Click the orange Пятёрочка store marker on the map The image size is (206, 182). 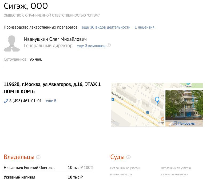click(x=163, y=119)
